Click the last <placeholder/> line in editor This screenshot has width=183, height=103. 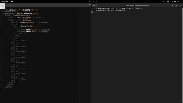tap(19, 79)
